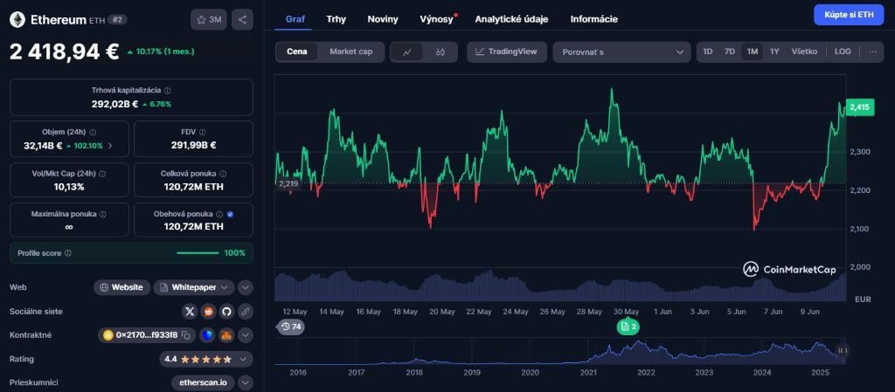Screen dimensions: 895x392
Task: Click the range slider handle under the chart
Action: (x=843, y=350)
